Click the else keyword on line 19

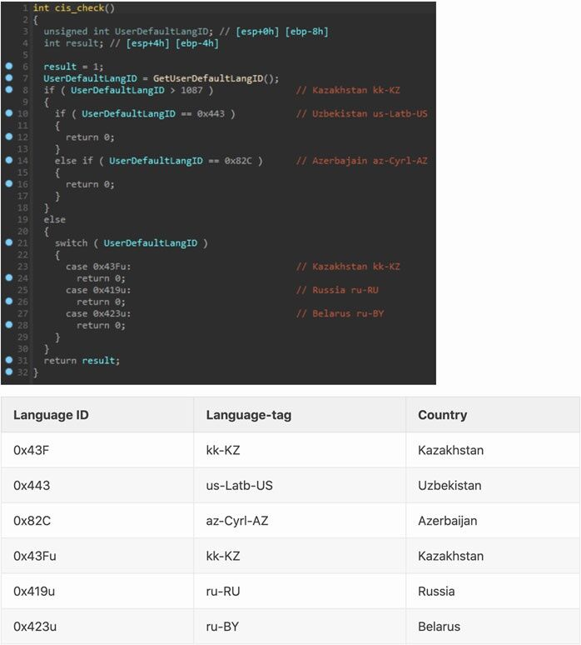[x=55, y=220]
